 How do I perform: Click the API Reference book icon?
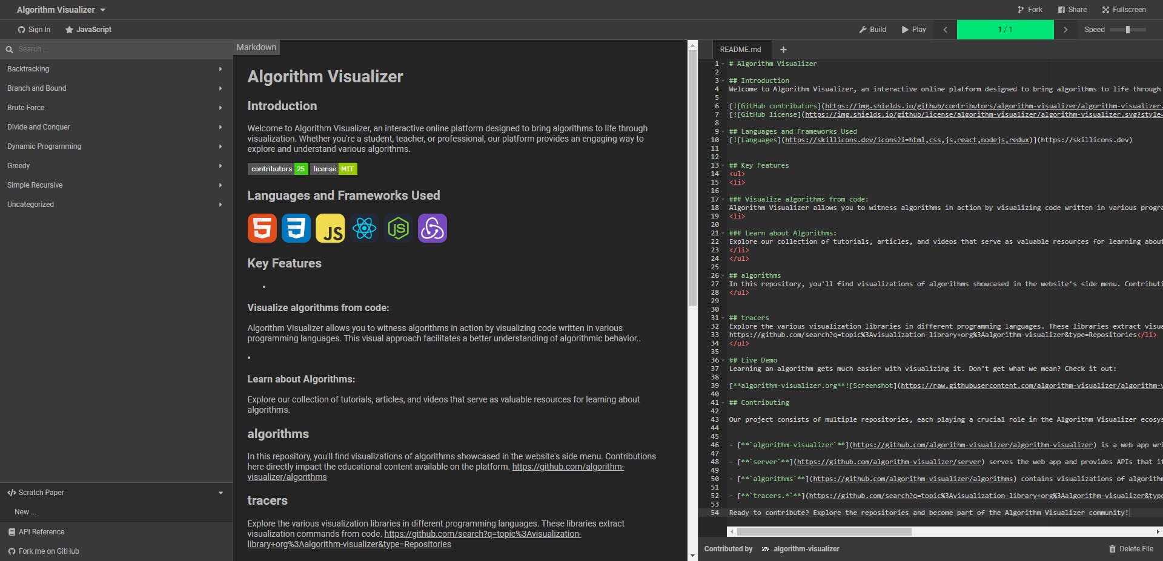pyautogui.click(x=12, y=532)
